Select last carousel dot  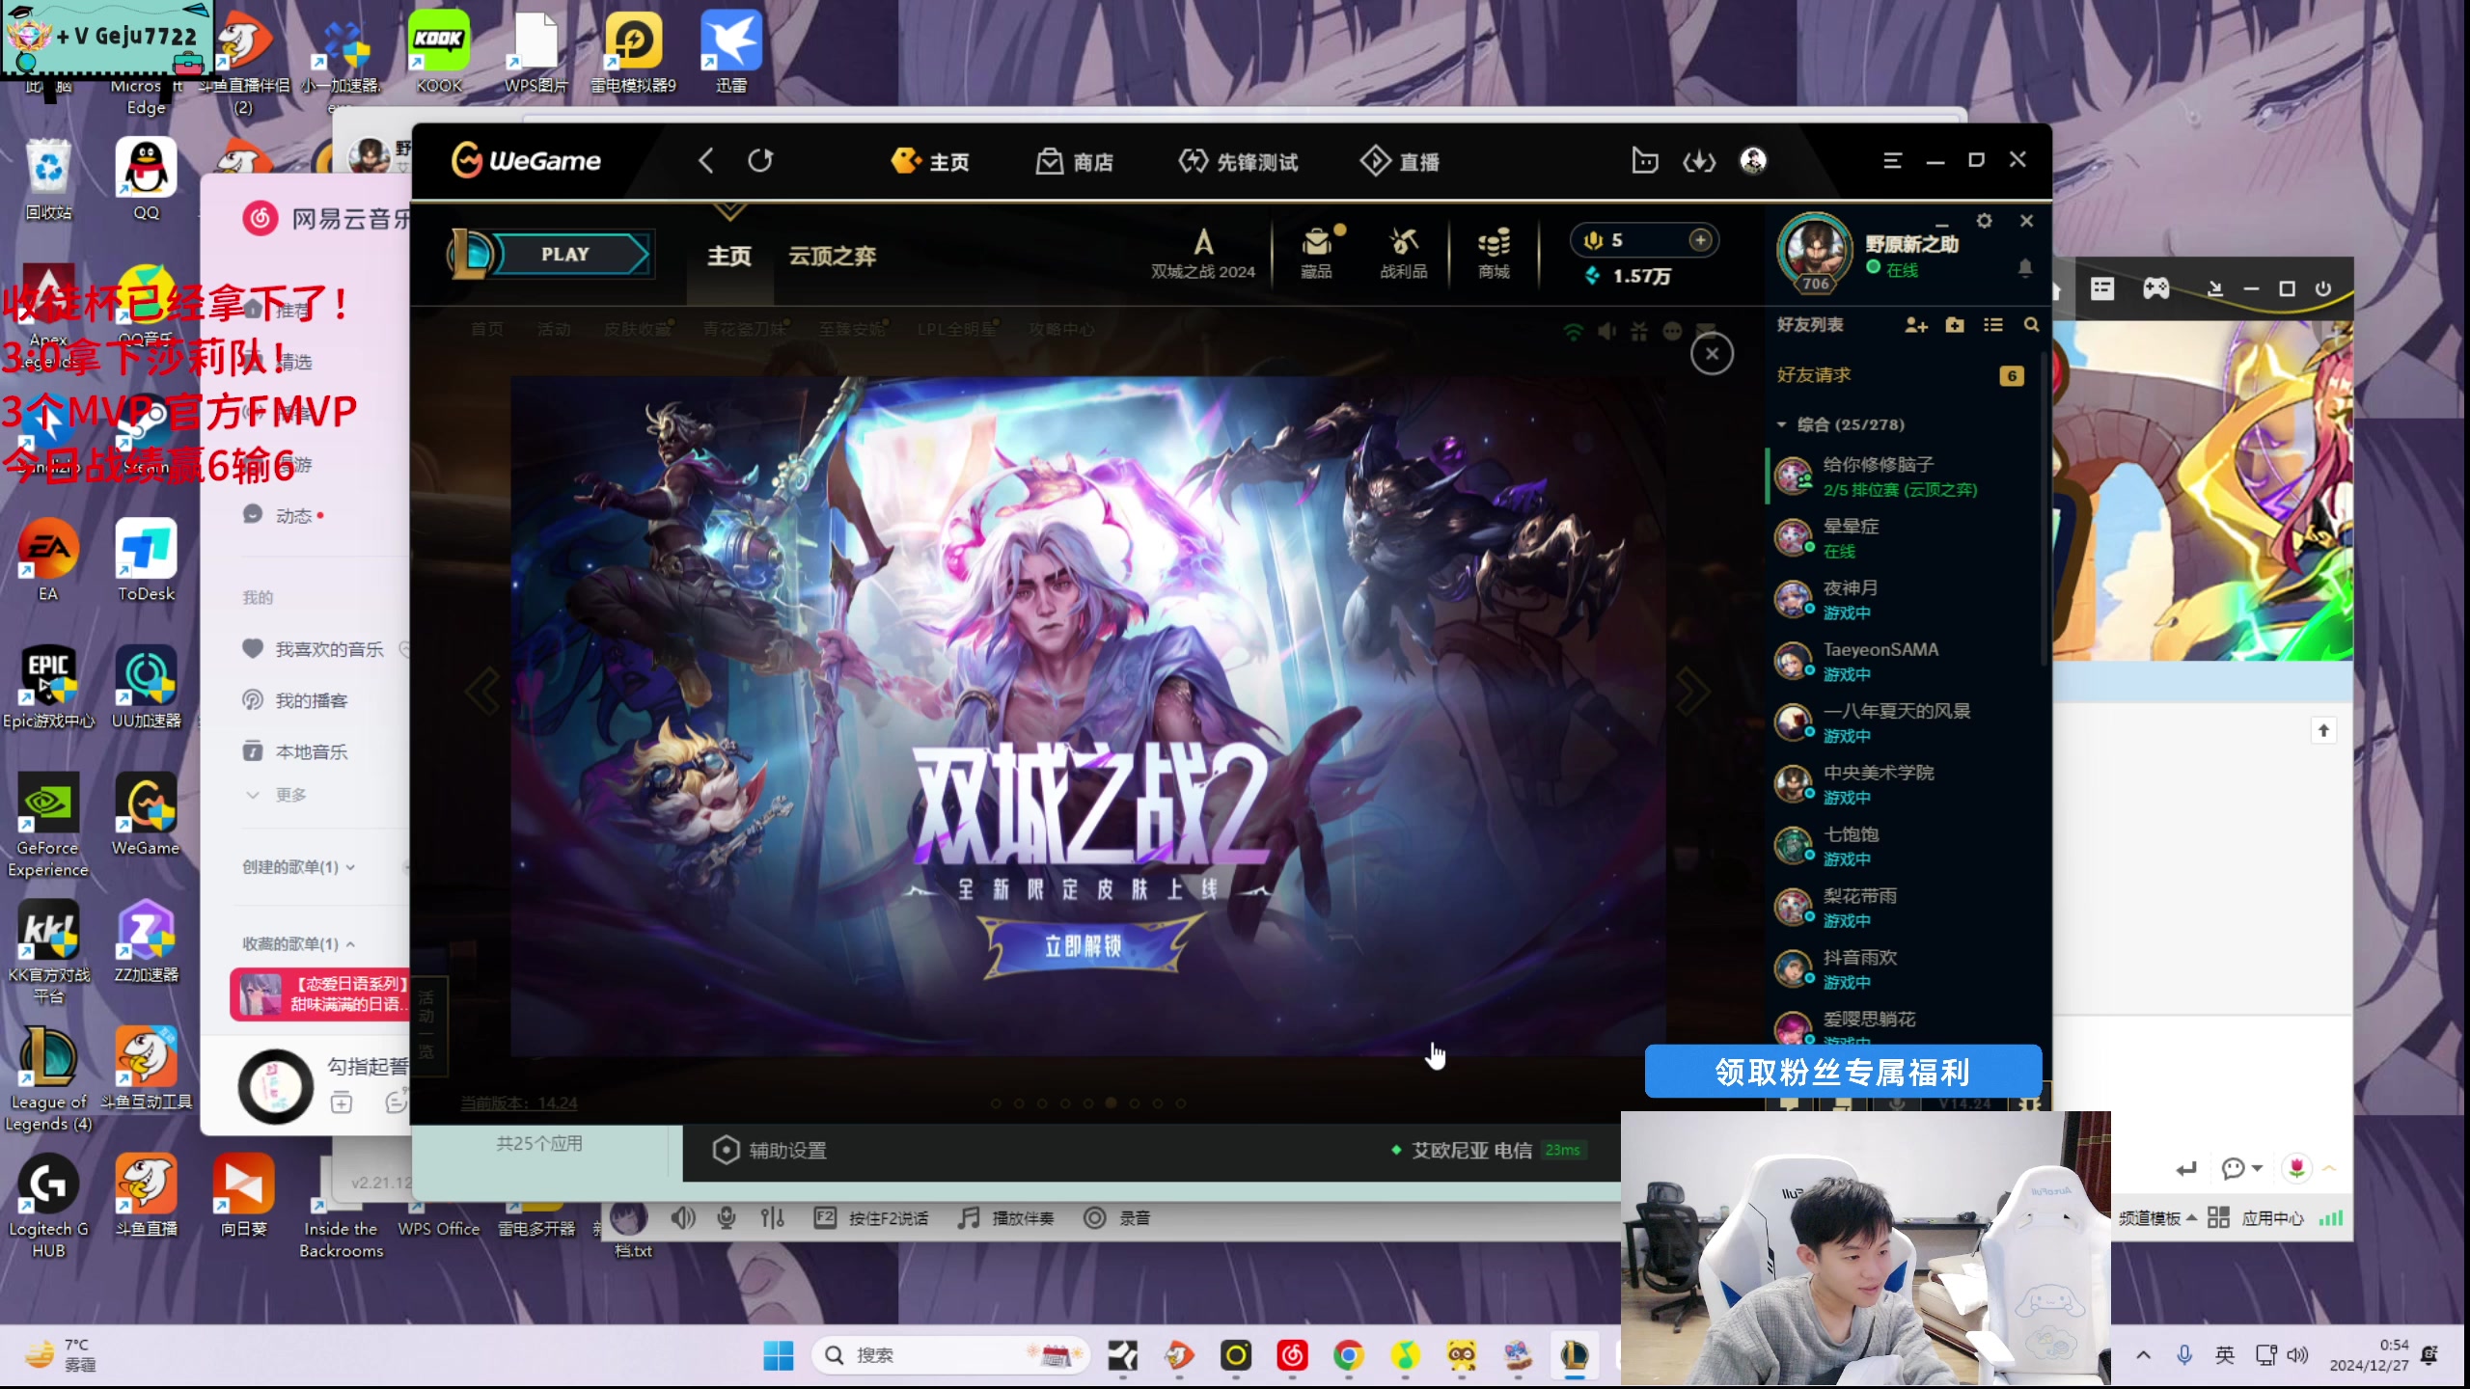click(1181, 1103)
